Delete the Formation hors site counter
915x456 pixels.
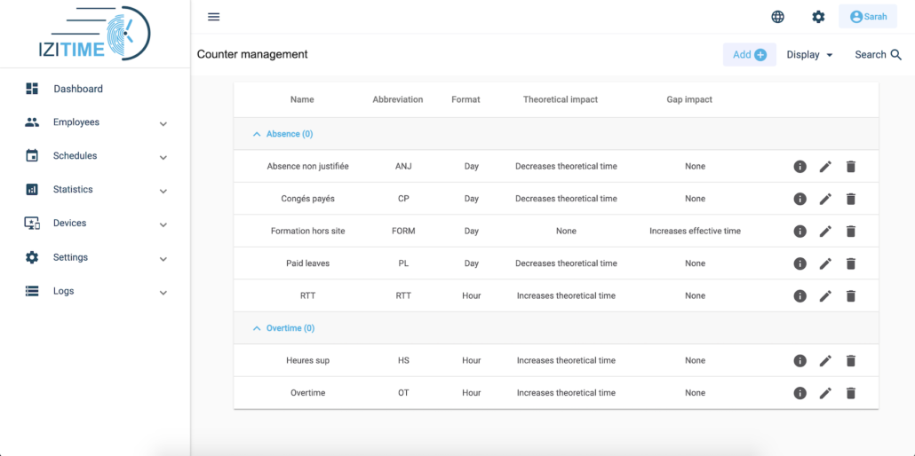[x=851, y=232]
